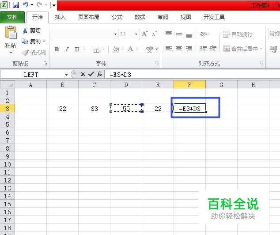This screenshot has height=235, width=280.
Task: Switch to the Insert (插入) tab
Action: pyautogui.click(x=61, y=17)
